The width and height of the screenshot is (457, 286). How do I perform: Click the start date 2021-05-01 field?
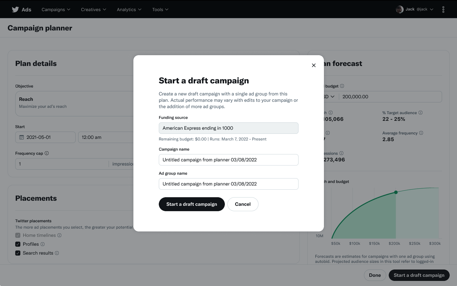point(45,137)
